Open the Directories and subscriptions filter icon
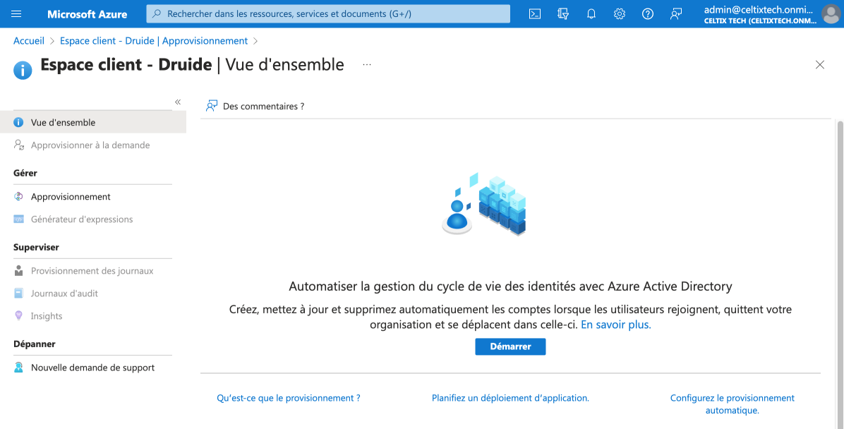844x429 pixels. point(563,14)
